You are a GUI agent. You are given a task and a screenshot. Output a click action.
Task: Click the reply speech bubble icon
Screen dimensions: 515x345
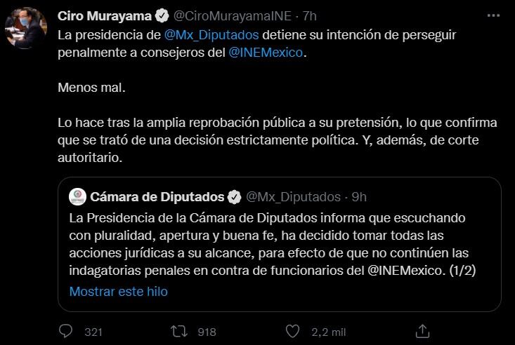point(66,331)
